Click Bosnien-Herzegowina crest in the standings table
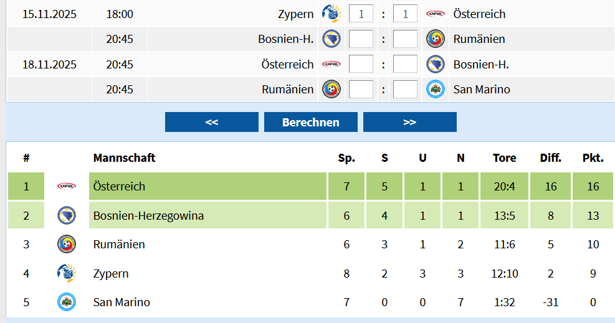This screenshot has width=615, height=323. tap(67, 215)
